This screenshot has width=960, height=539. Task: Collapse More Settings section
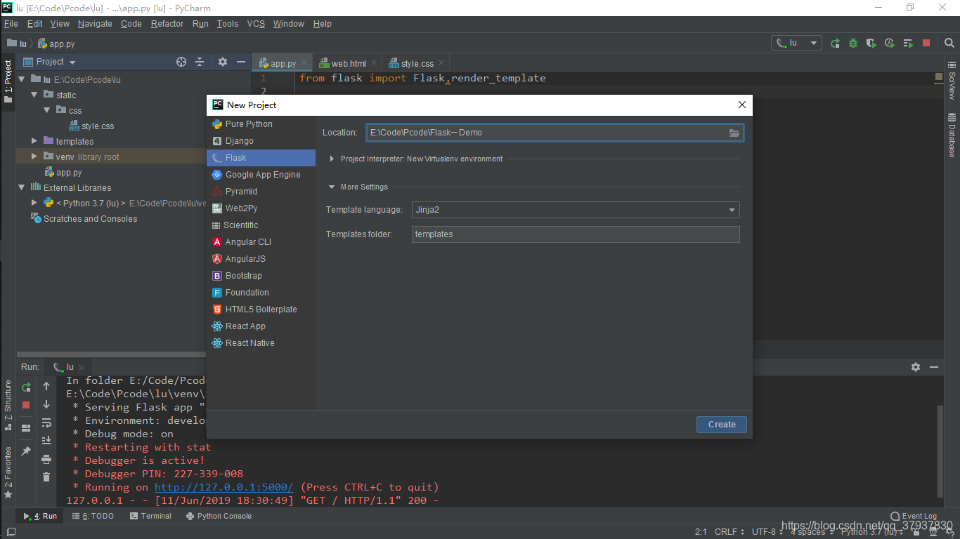pos(332,187)
